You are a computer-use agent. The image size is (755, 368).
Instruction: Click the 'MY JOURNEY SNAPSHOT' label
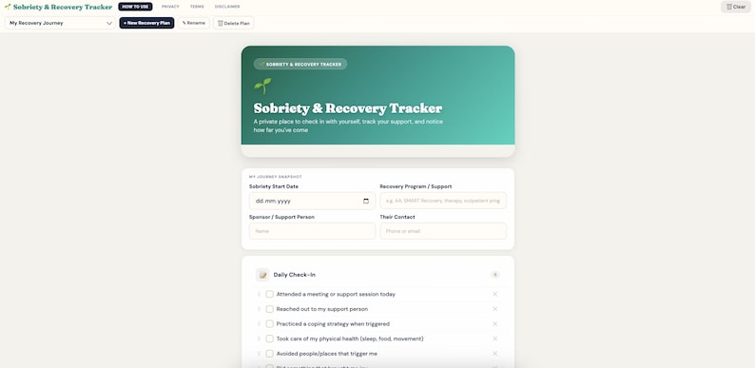point(276,177)
